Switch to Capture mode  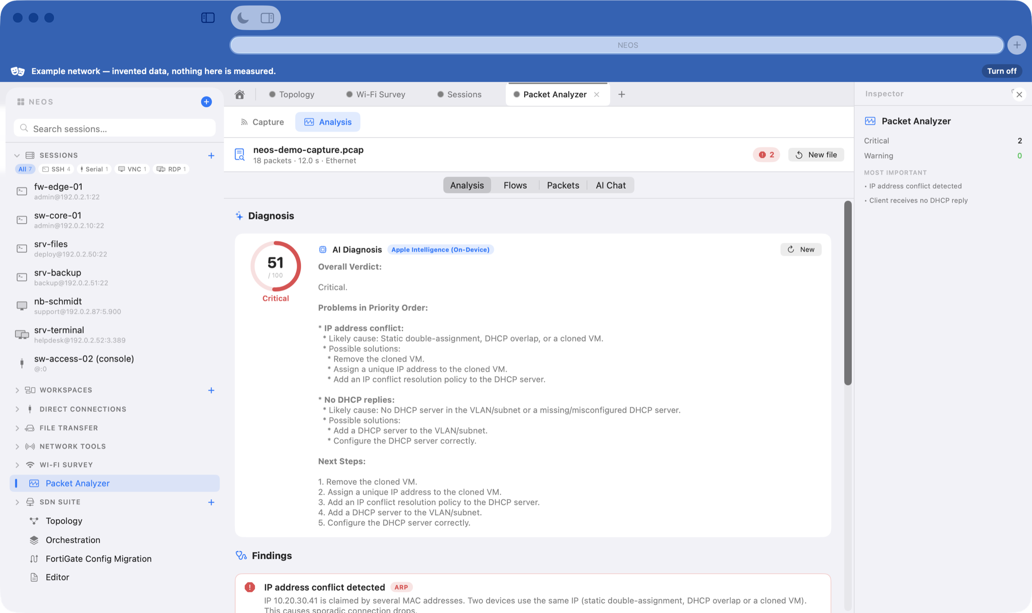click(x=262, y=122)
